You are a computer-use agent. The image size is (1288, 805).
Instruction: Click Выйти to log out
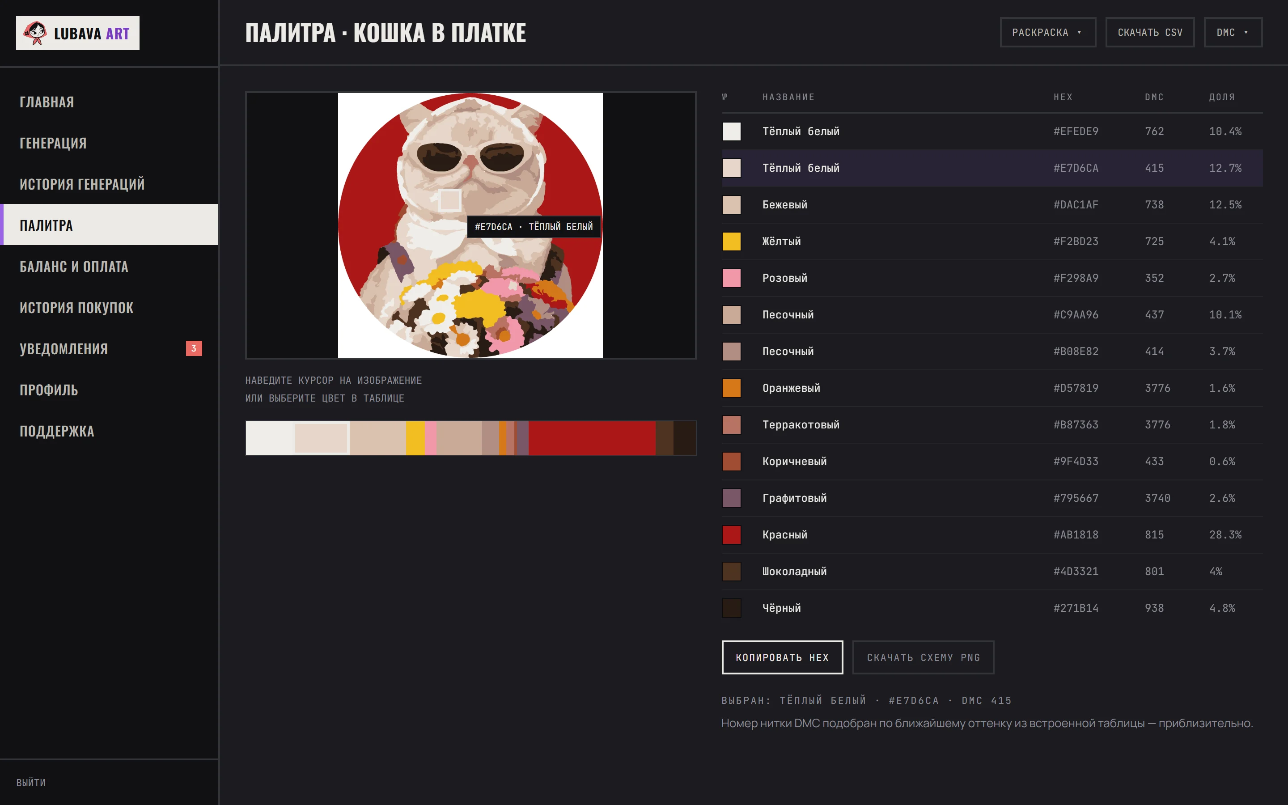pyautogui.click(x=31, y=782)
